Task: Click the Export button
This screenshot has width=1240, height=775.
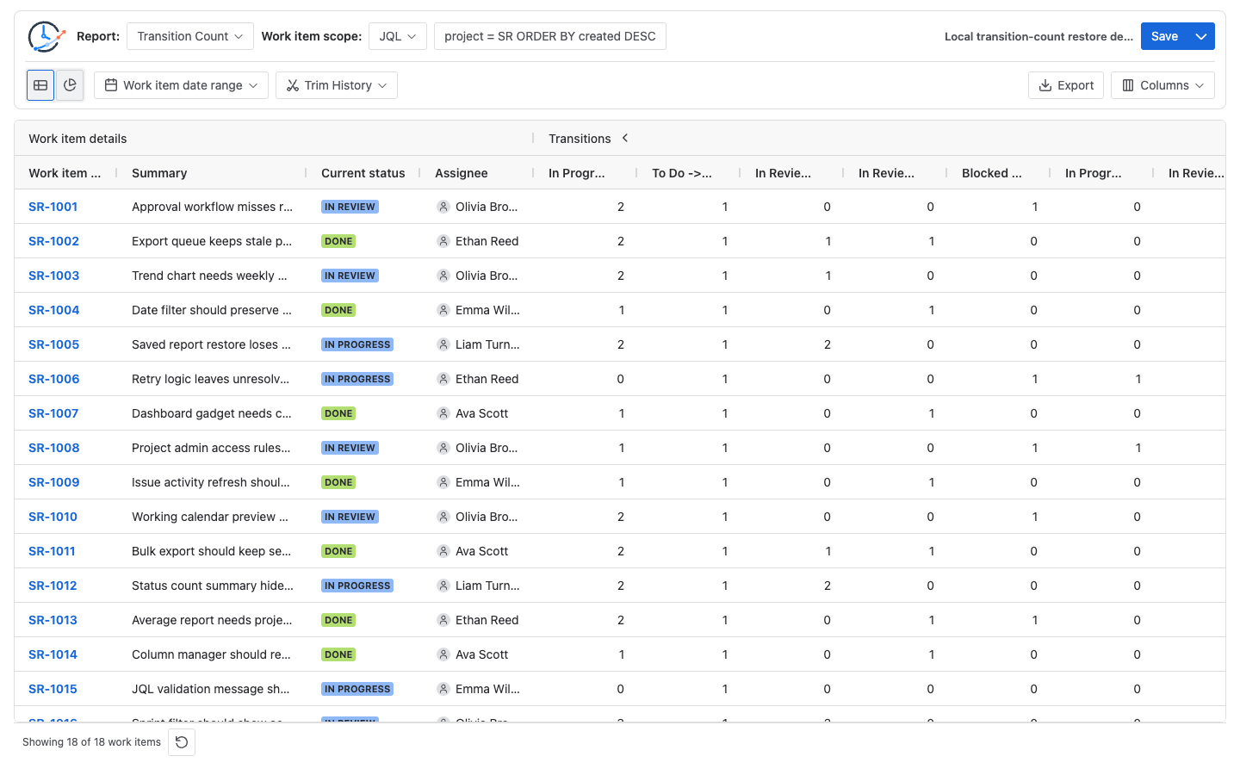Action: tap(1066, 85)
